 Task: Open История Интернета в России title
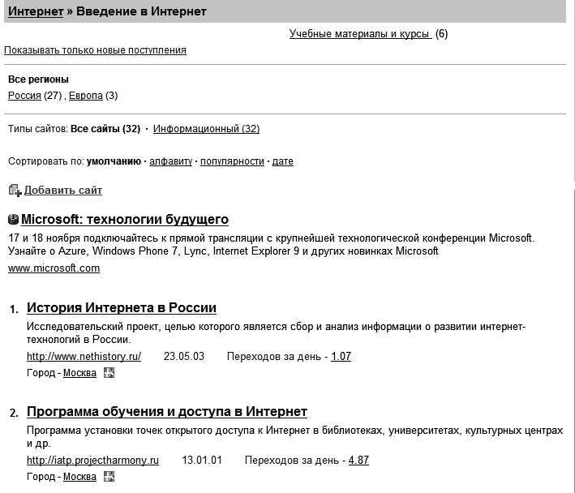coord(122,308)
